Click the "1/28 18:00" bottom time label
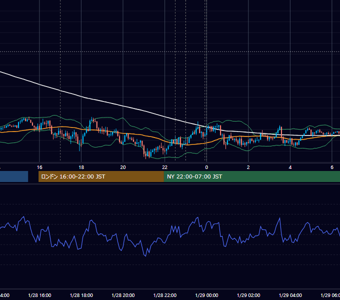 pos(81,295)
